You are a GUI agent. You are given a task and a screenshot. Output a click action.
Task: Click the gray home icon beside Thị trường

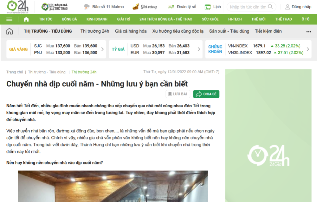pos(10,31)
